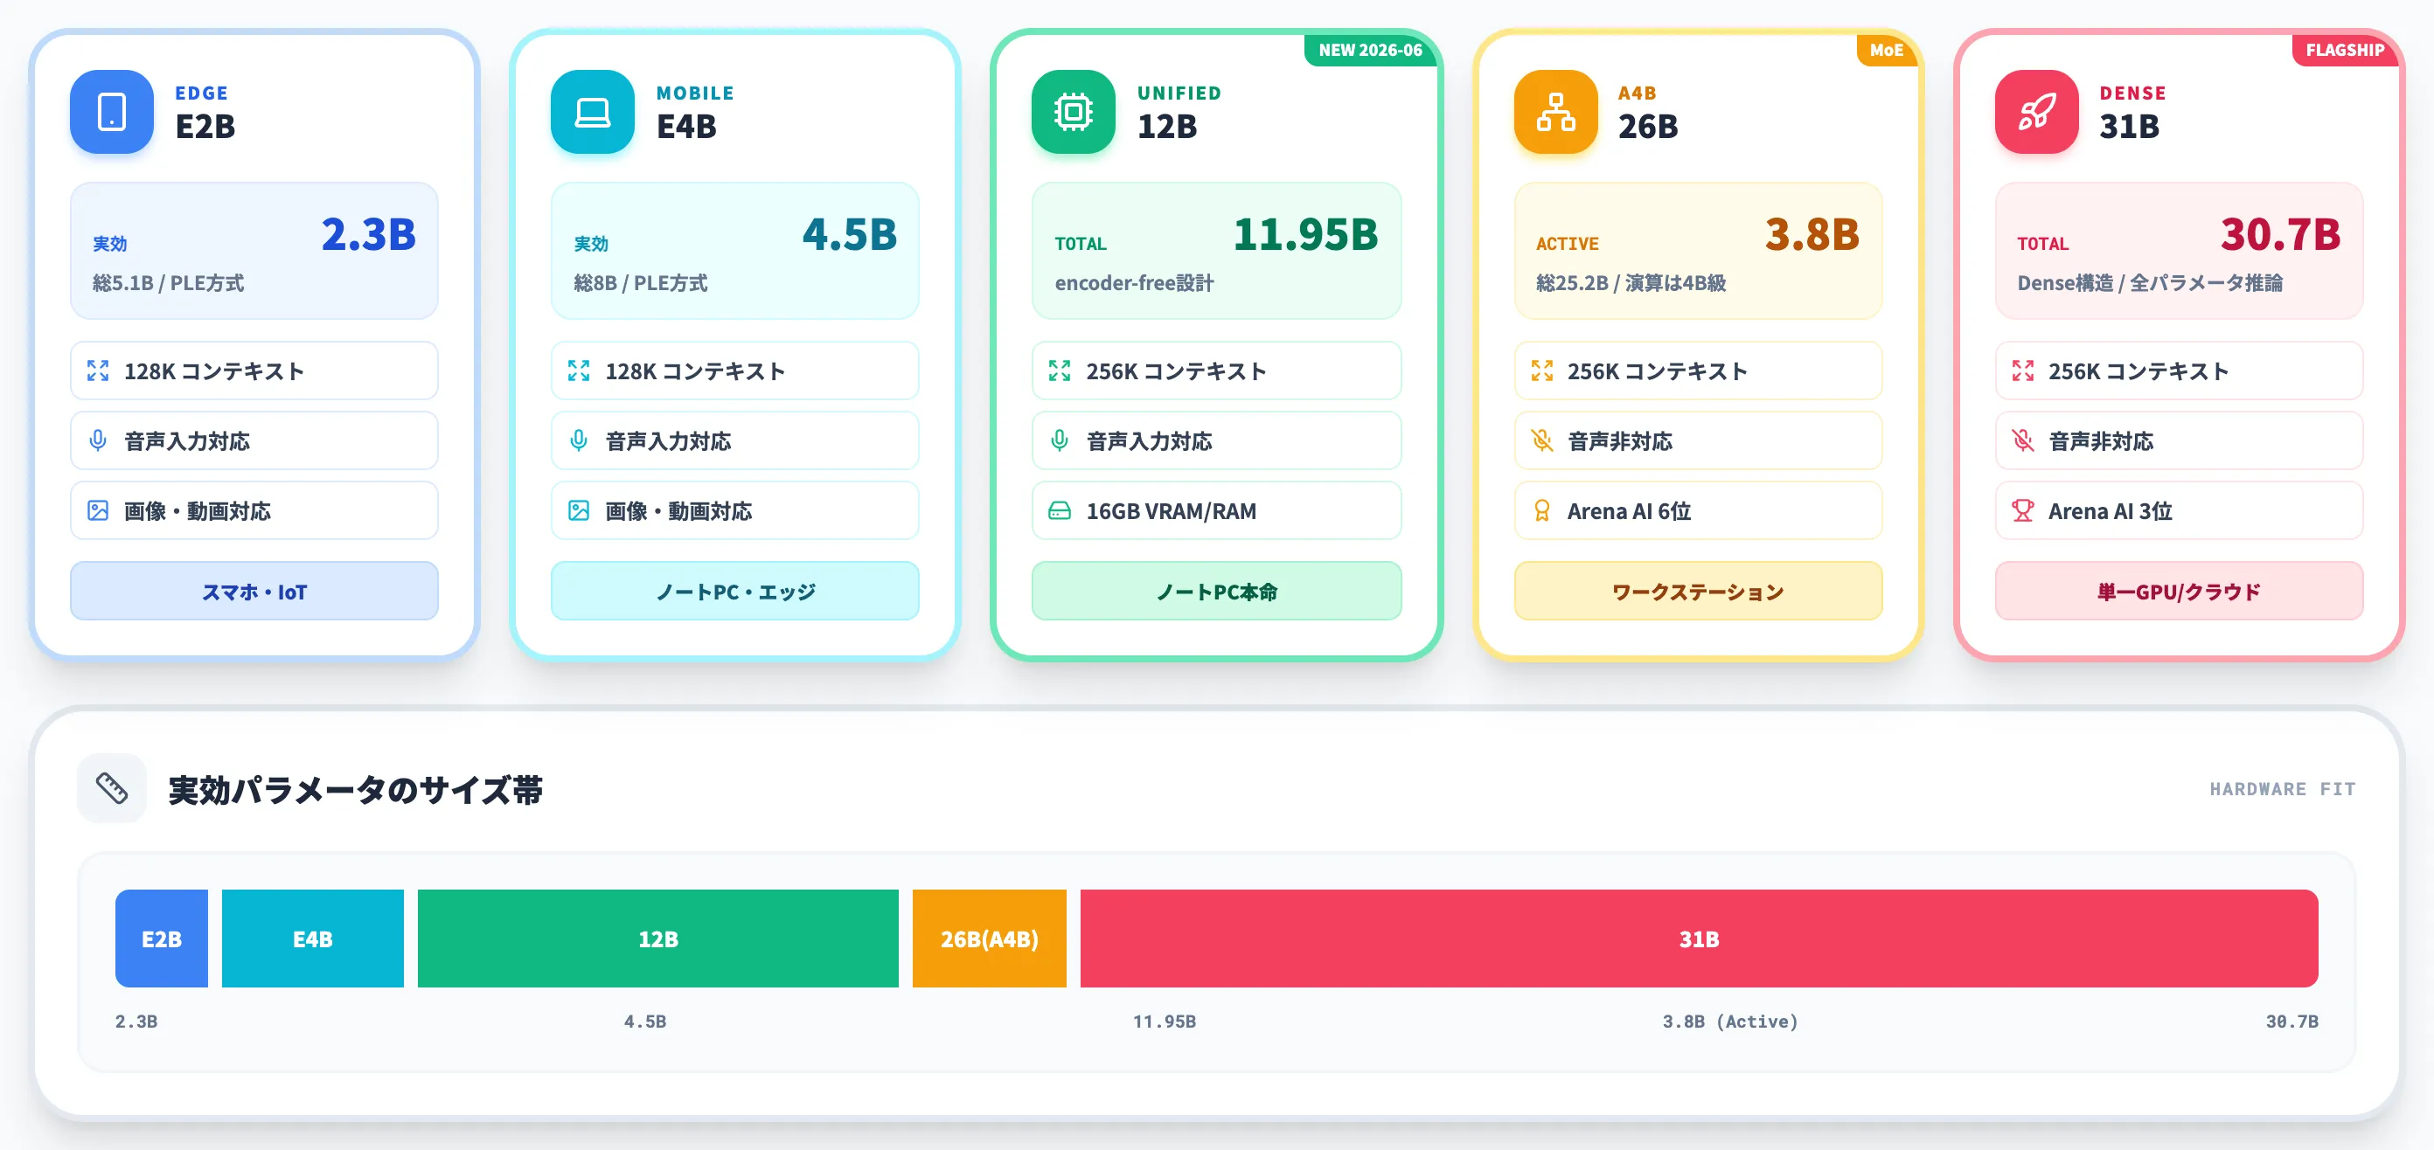Click the green chip icon on 12B card
Viewport: 2434px width, 1150px height.
1074,111
